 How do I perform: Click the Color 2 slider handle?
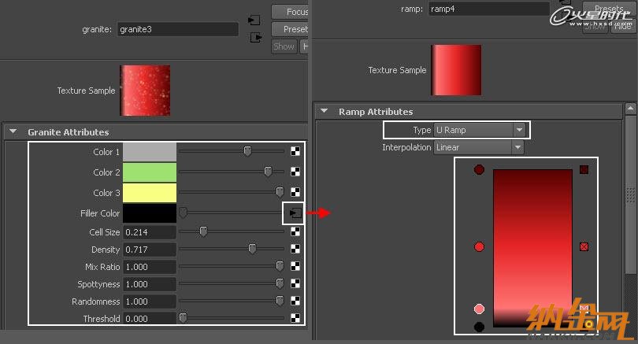(x=268, y=172)
